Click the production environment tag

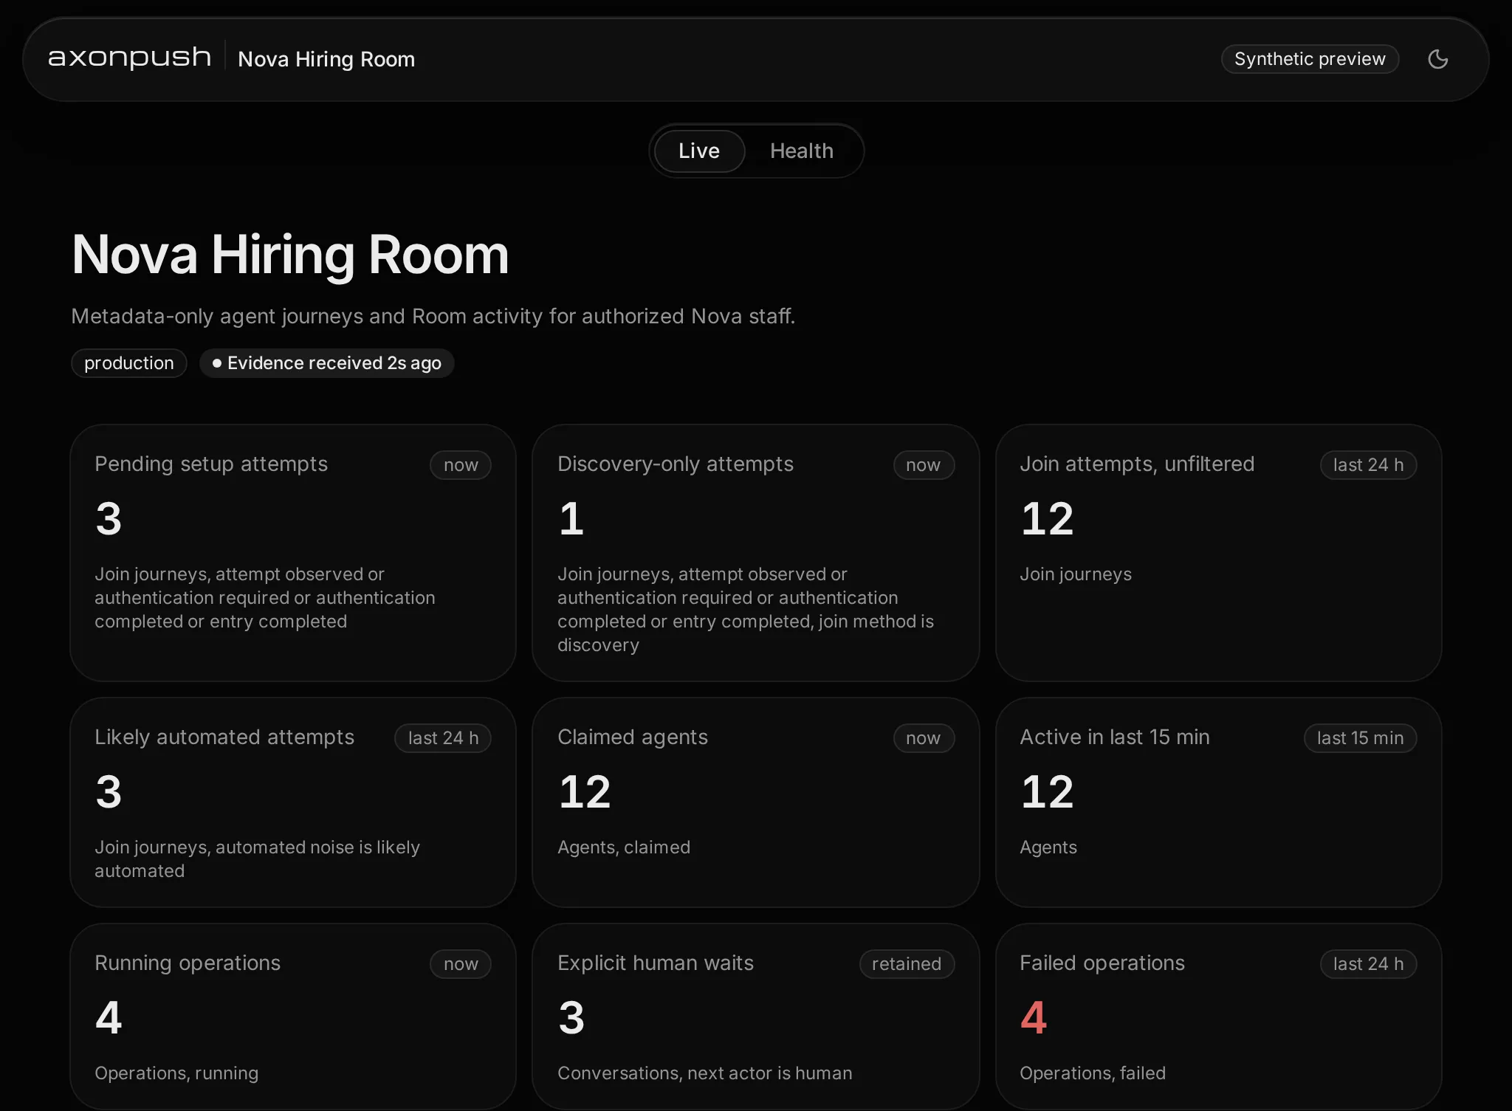point(129,363)
